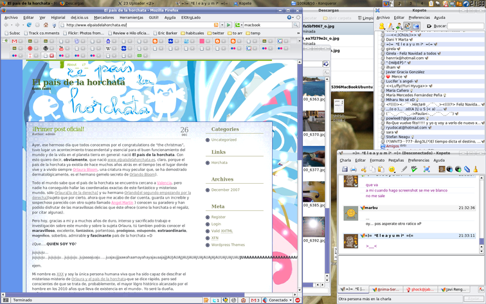This screenshot has width=486, height=304.
Task: Click the Buscar search field in Kopete
Action: click(465, 26)
